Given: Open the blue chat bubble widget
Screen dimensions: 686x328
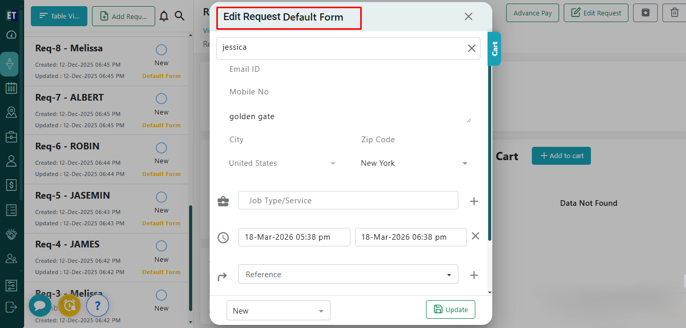Looking at the screenshot, I should pos(40,306).
